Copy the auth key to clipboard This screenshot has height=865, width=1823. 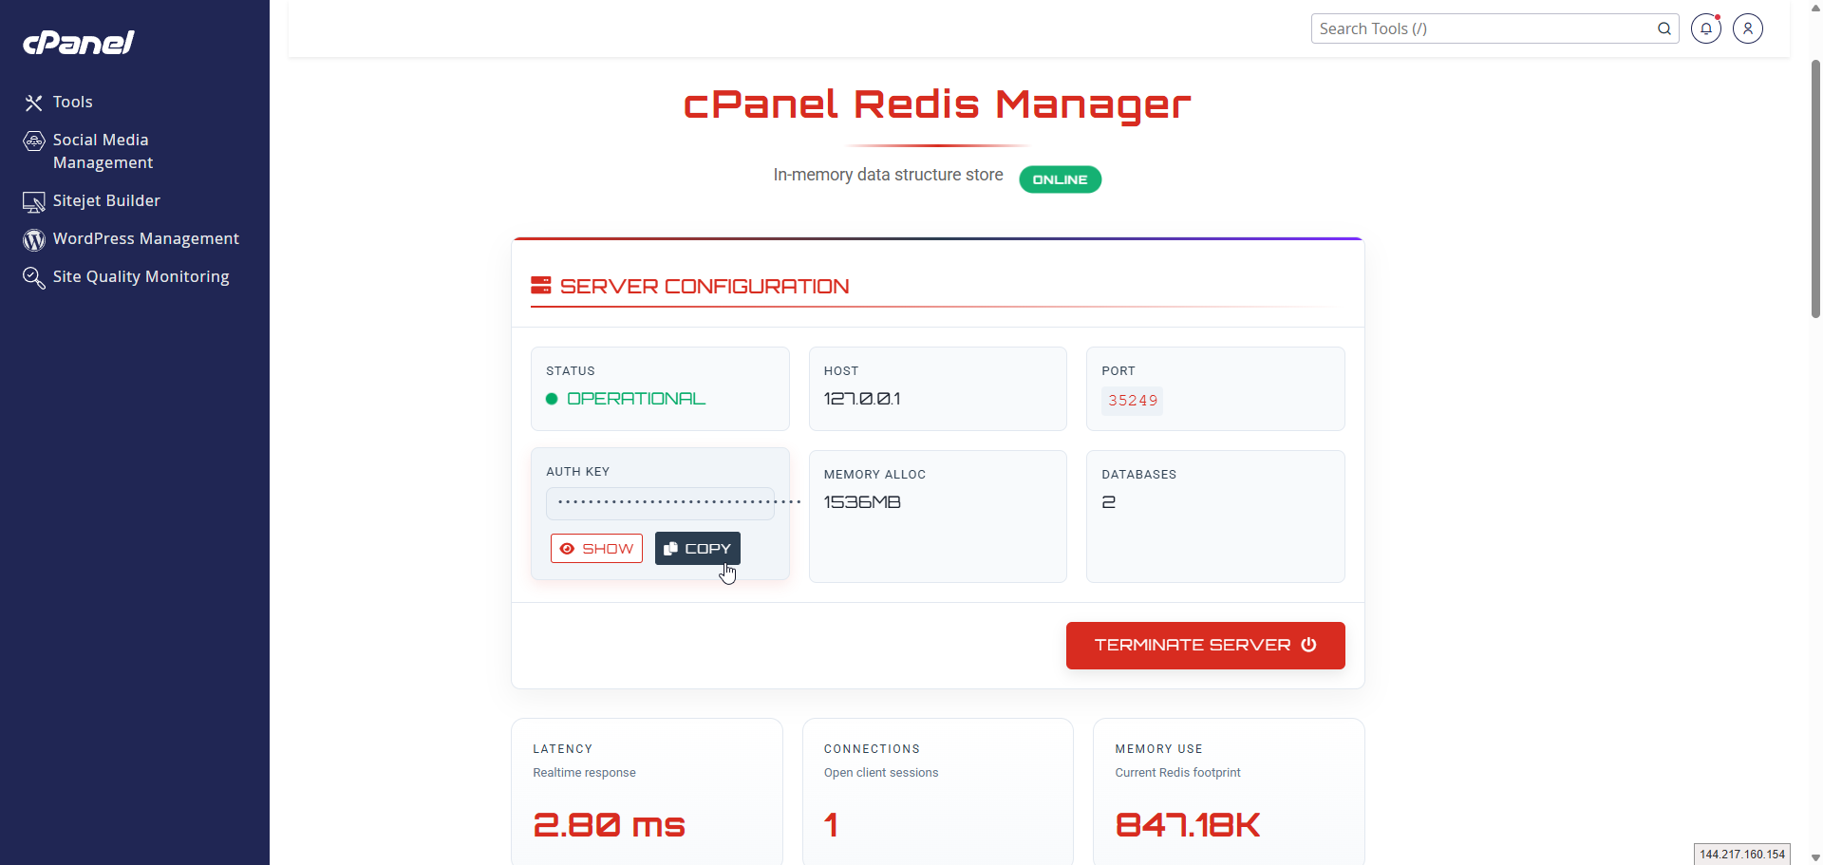pyautogui.click(x=697, y=548)
